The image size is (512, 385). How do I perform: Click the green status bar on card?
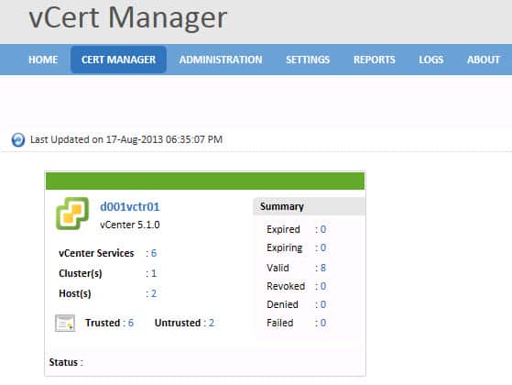pos(205,181)
